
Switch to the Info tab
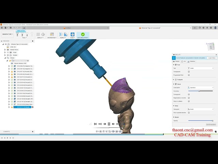pyautogui.click(x=184, y=61)
